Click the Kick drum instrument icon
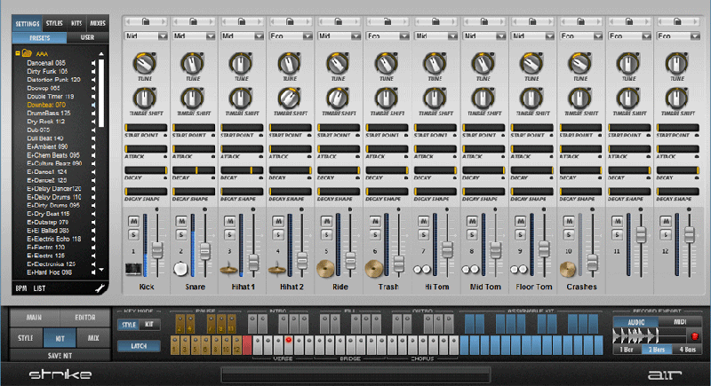The image size is (711, 386). (x=133, y=269)
